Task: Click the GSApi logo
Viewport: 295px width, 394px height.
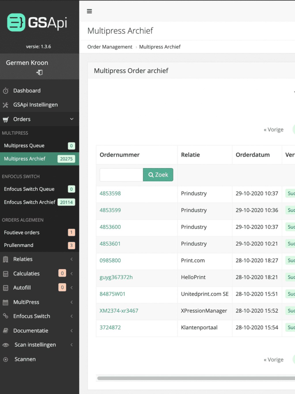Action: click(x=37, y=22)
